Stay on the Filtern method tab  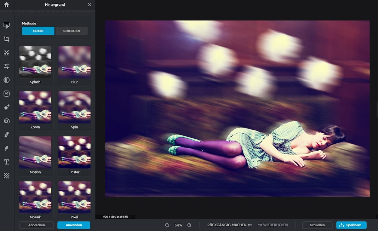click(x=38, y=31)
